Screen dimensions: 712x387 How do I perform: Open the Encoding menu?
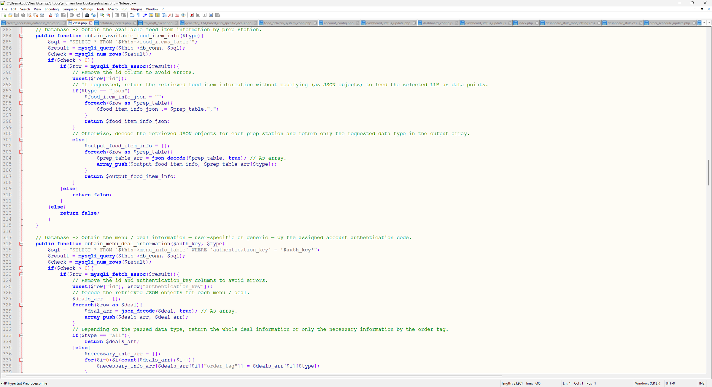pos(52,9)
